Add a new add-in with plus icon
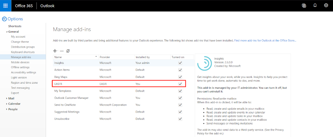The height and width of the screenshot is (137, 333). (x=55, y=51)
